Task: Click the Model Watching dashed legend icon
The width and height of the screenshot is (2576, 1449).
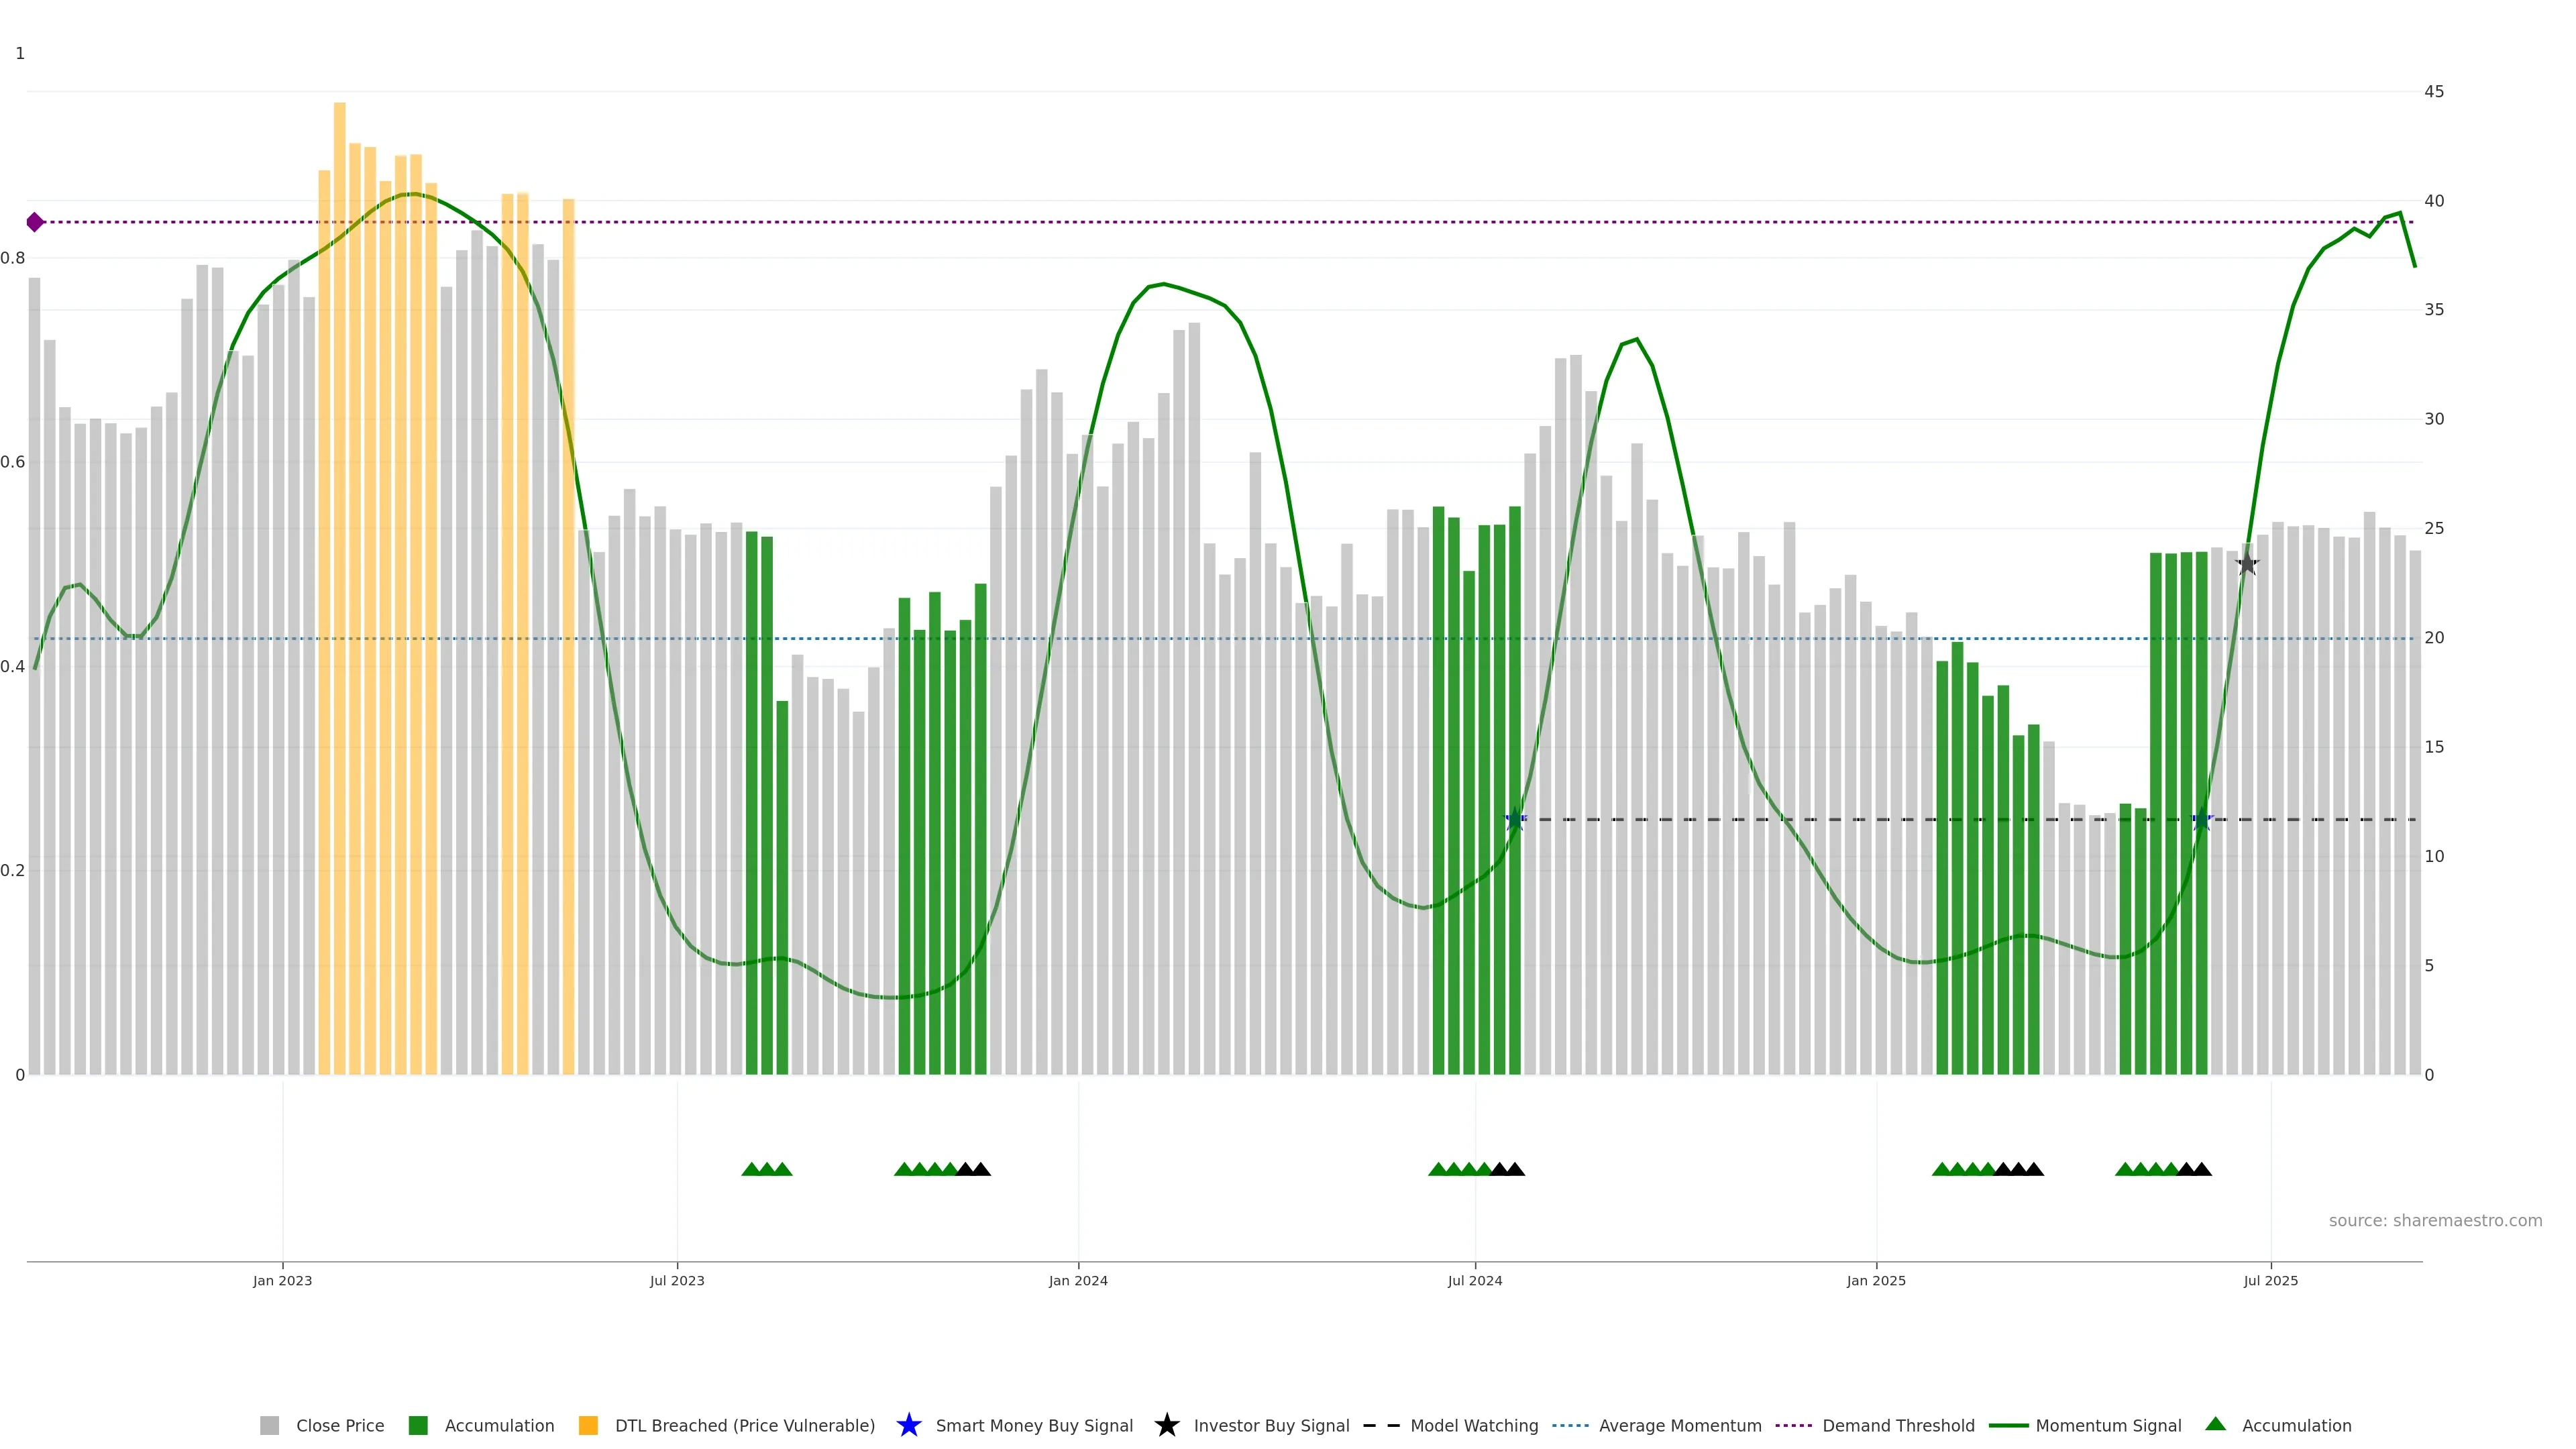Action: 1381,1425
